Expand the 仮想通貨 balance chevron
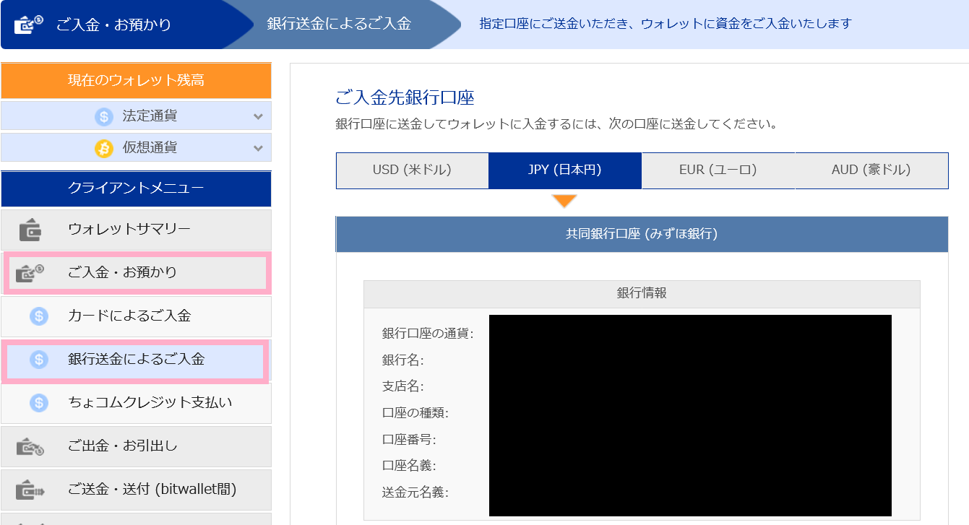 258,148
